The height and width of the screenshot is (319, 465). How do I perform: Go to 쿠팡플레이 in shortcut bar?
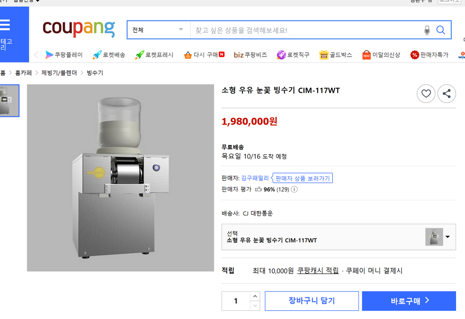pos(64,55)
